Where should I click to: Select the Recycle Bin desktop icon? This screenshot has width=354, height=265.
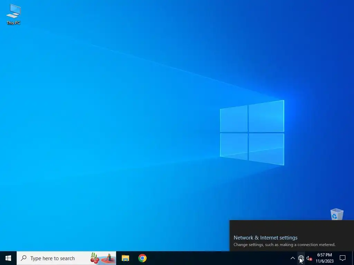[x=337, y=214]
